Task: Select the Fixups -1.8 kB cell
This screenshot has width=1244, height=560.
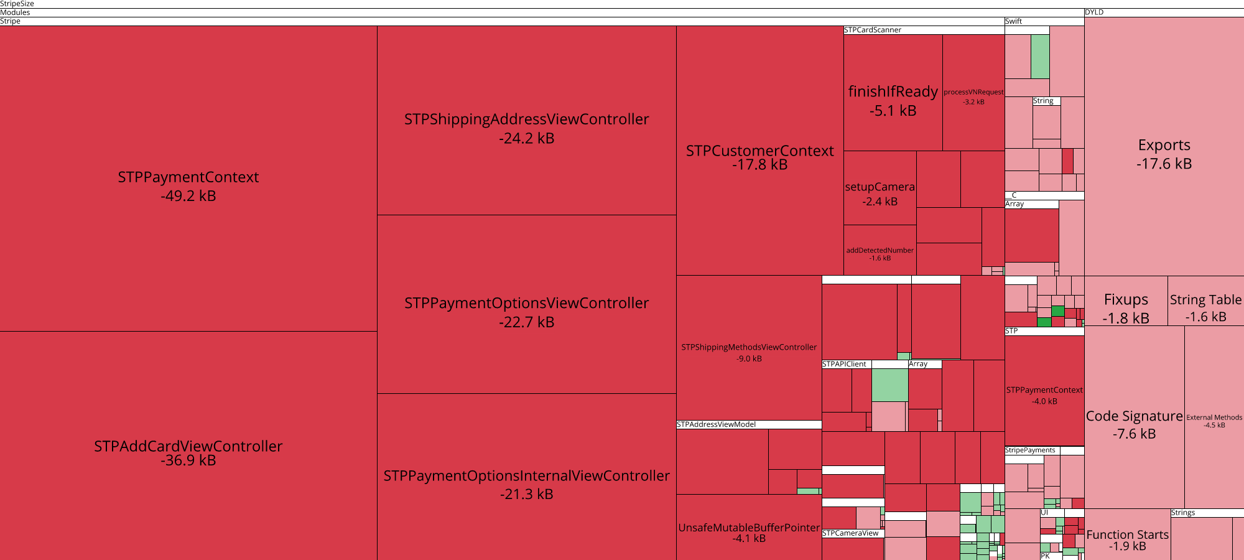Action: click(1126, 301)
